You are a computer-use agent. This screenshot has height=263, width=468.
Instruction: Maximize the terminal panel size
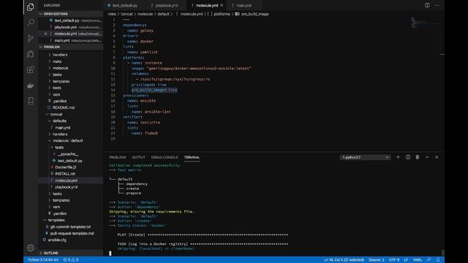[427, 157]
